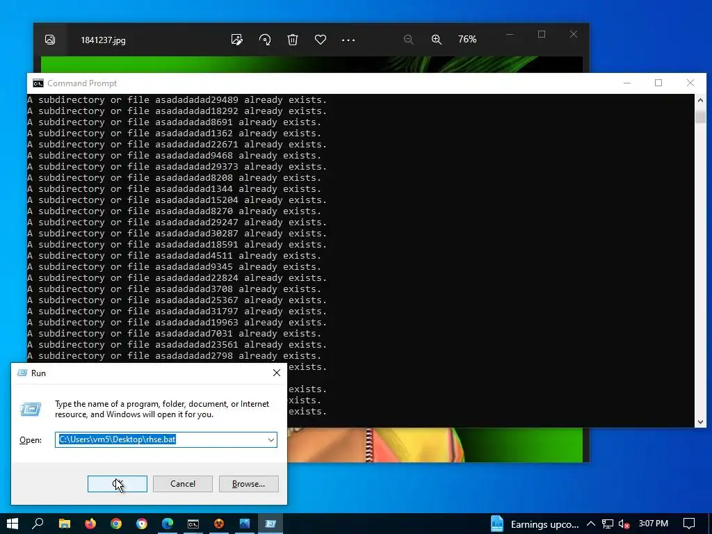Screen dimensions: 712x534
Task: Minimize the Command Prompt window
Action: point(627,83)
